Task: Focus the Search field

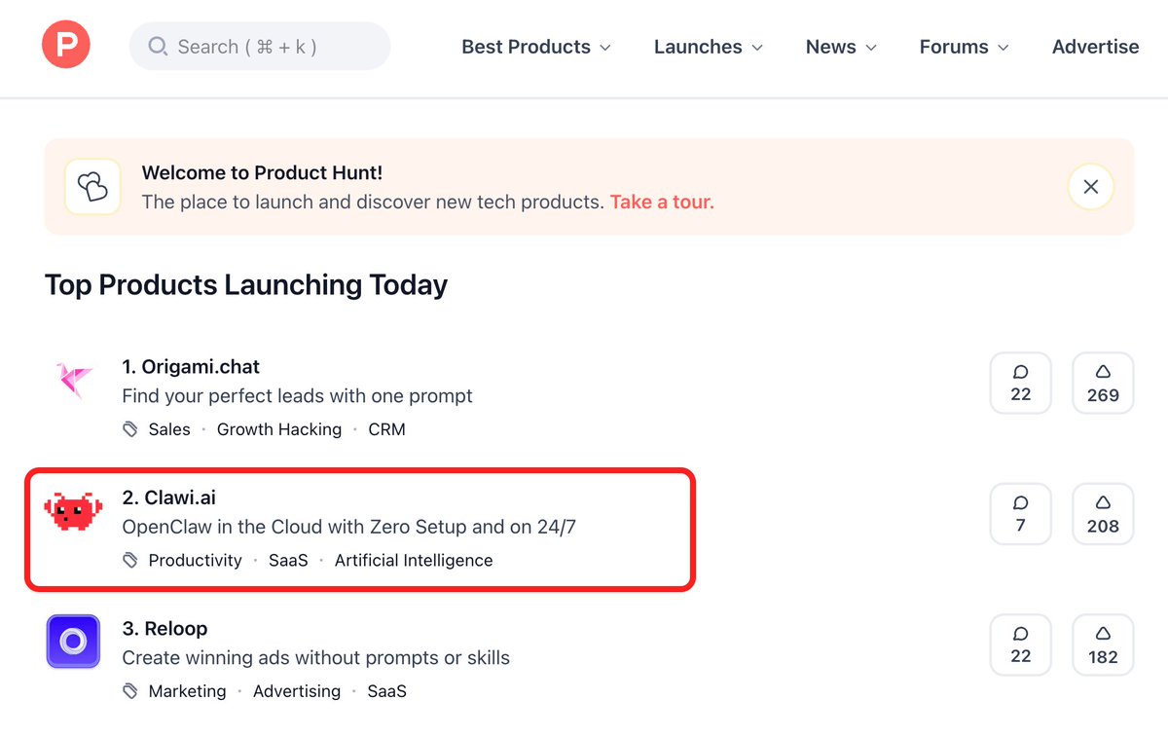Action: coord(260,47)
